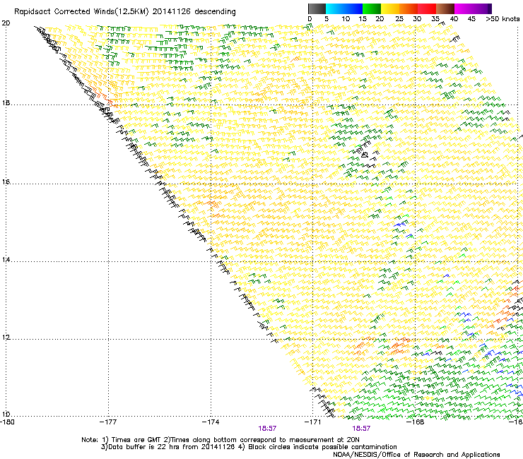Click the second purple 18:57 time label
Screen dimensions: 523x459
[x=361, y=429]
